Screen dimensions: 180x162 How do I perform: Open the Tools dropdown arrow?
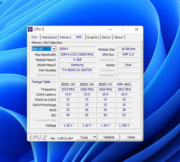click(x=95, y=137)
